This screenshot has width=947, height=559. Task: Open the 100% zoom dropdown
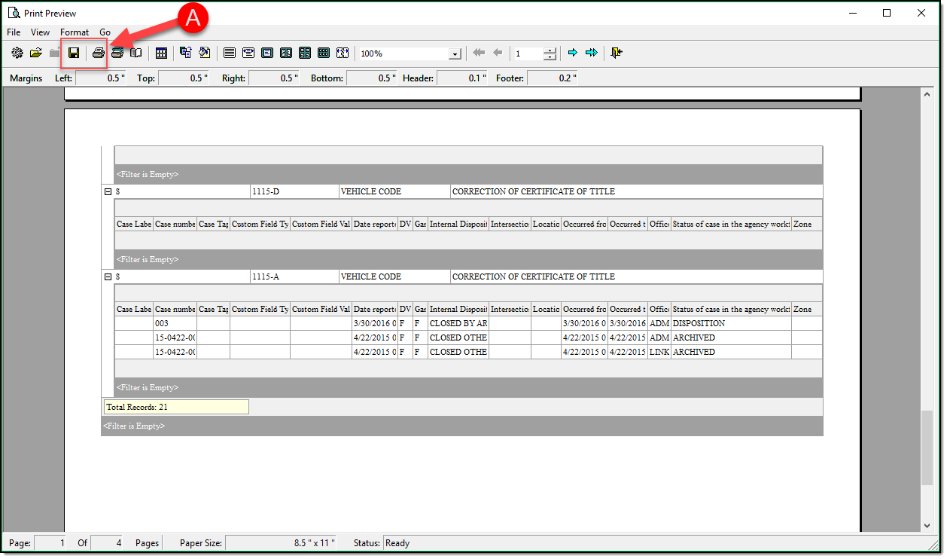pos(455,54)
